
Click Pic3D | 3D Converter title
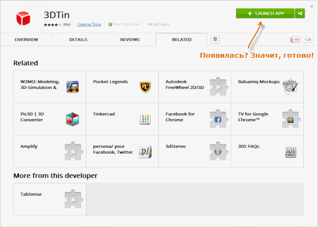[32, 117]
